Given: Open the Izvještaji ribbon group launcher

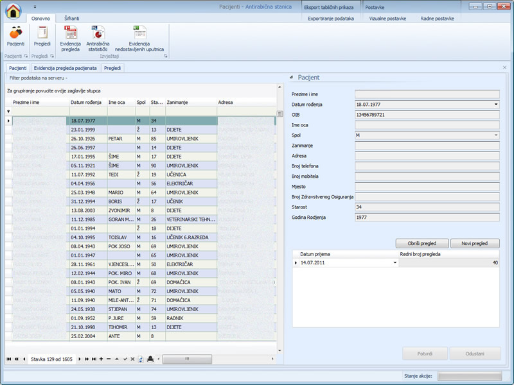Looking at the screenshot, I should pos(166,56).
